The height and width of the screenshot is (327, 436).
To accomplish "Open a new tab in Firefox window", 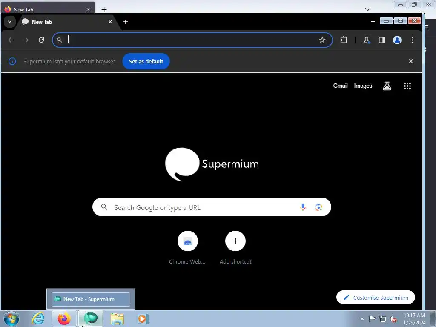I will click(104, 9).
